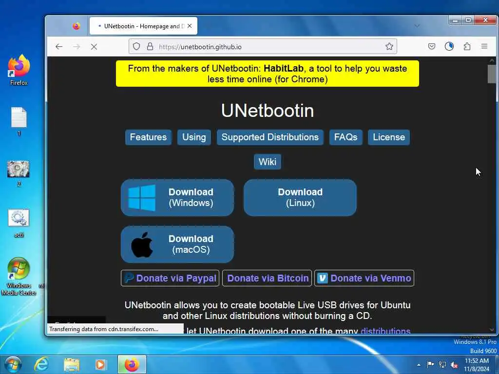Select the acti desktop file icon
The image size is (499, 374).
coord(19,223)
